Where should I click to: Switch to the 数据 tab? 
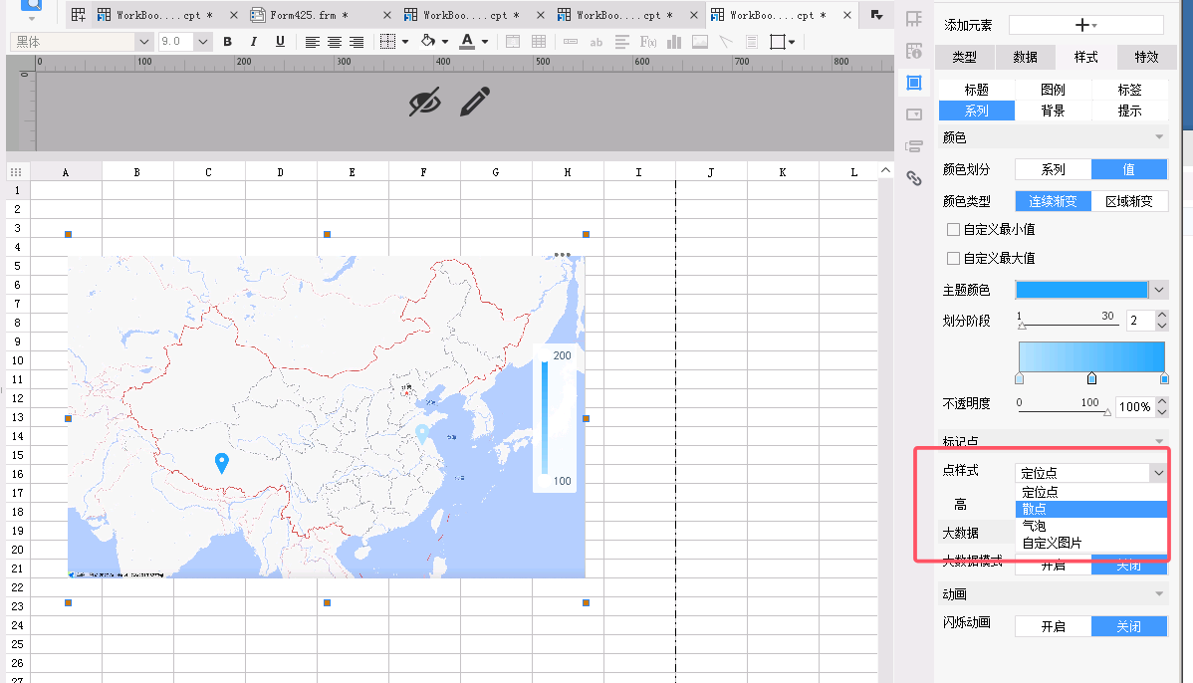coord(1025,57)
